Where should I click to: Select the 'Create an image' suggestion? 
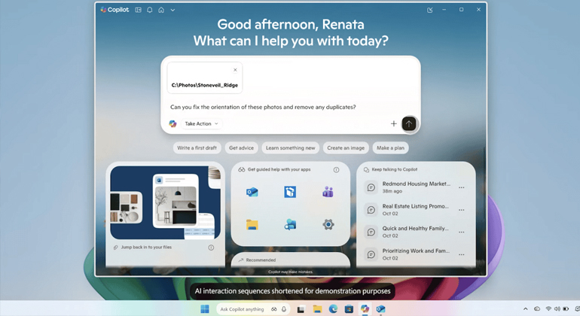pos(345,148)
